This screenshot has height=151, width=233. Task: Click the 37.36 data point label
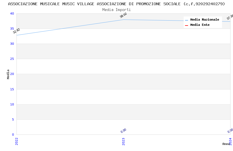point(230,17)
